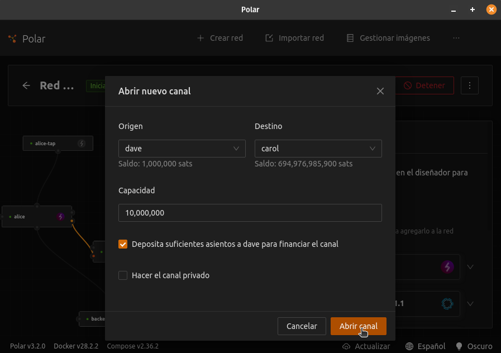Click the purple lightning icon on the alice node
This screenshot has width=501, height=353.
(61, 216)
